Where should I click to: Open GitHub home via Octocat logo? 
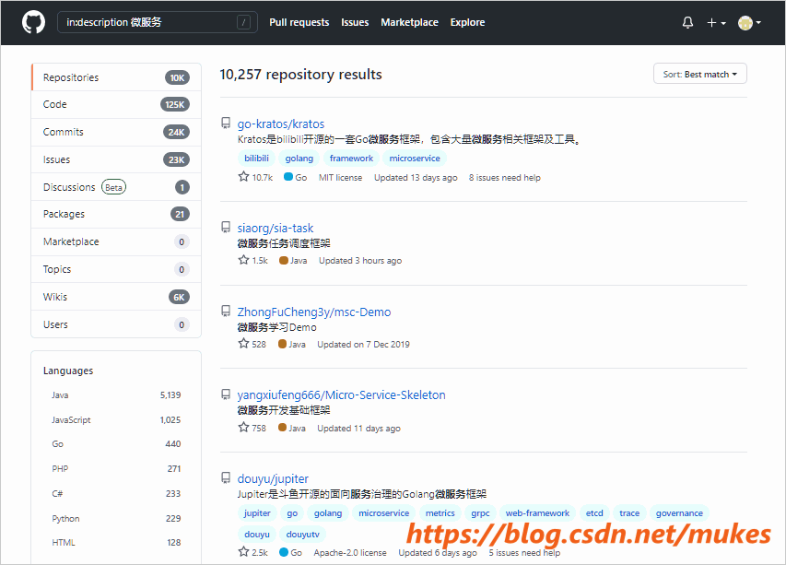coord(33,22)
